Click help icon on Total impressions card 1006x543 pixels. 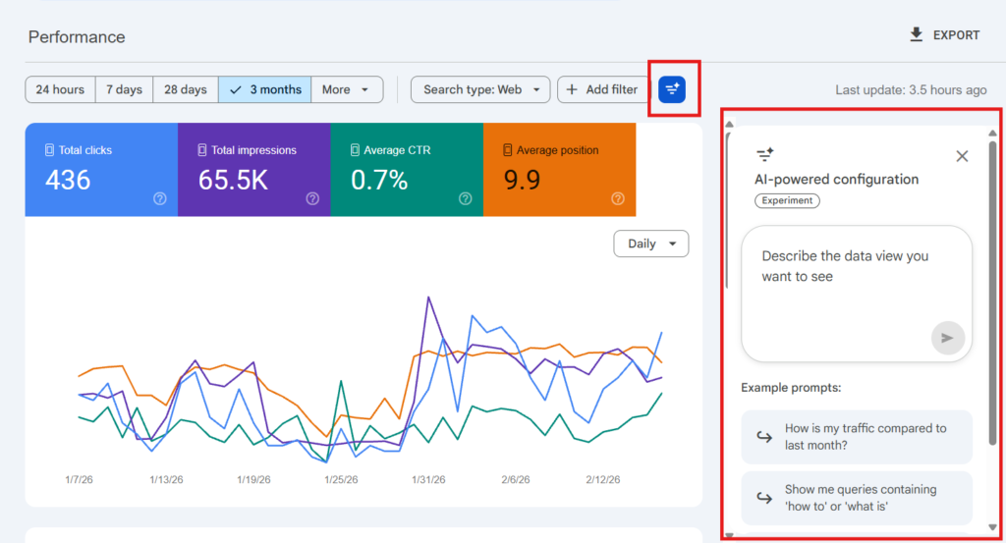[312, 198]
